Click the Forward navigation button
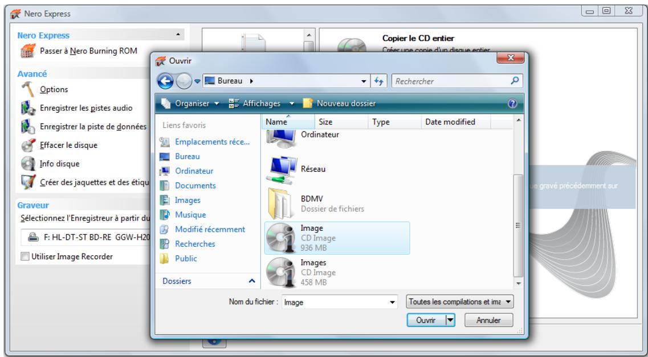Image resolution: width=648 pixels, height=357 pixels. point(184,81)
